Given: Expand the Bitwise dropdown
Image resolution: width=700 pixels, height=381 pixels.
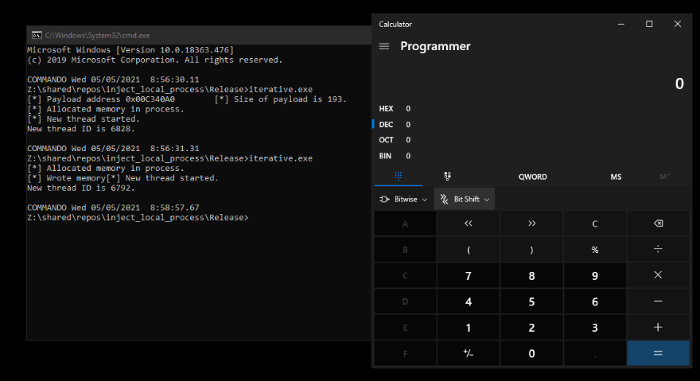Looking at the screenshot, I should (403, 199).
